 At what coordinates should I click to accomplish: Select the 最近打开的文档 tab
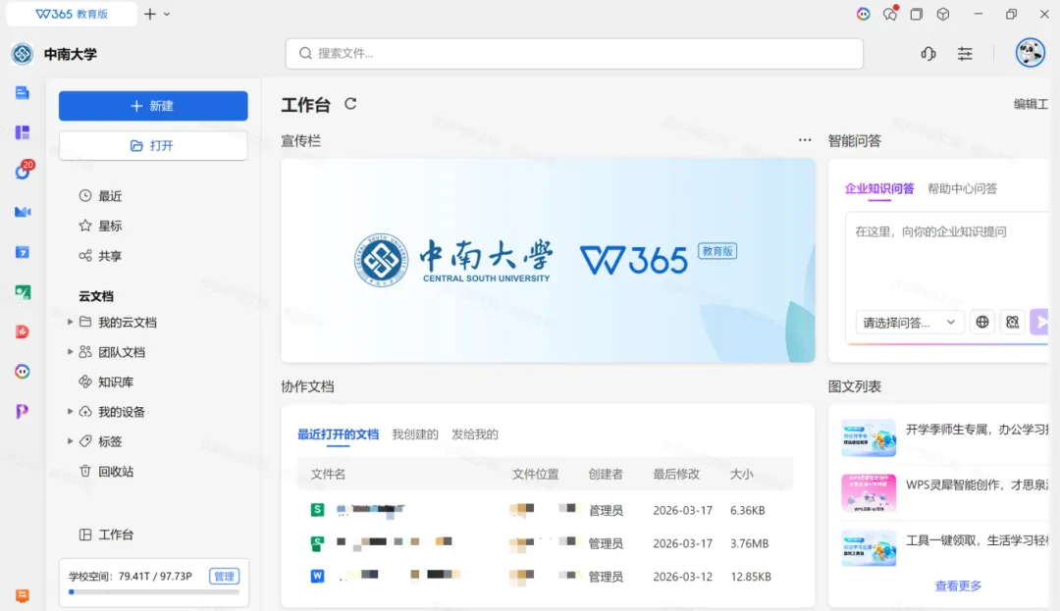click(x=338, y=434)
